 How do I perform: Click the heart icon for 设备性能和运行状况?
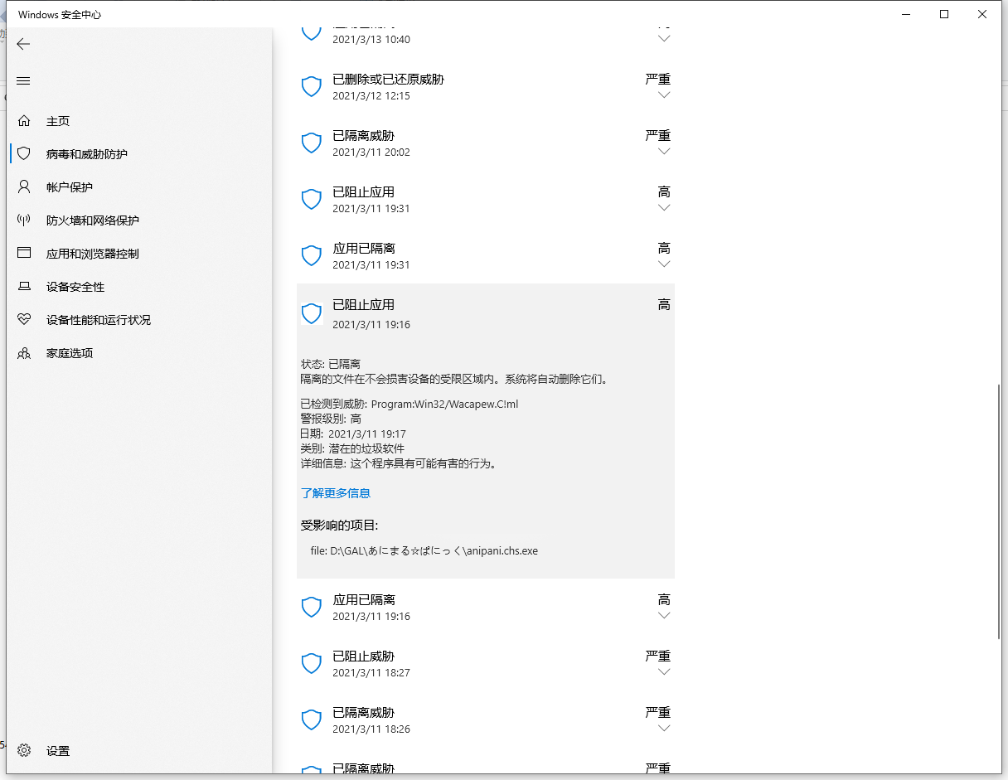(x=24, y=319)
